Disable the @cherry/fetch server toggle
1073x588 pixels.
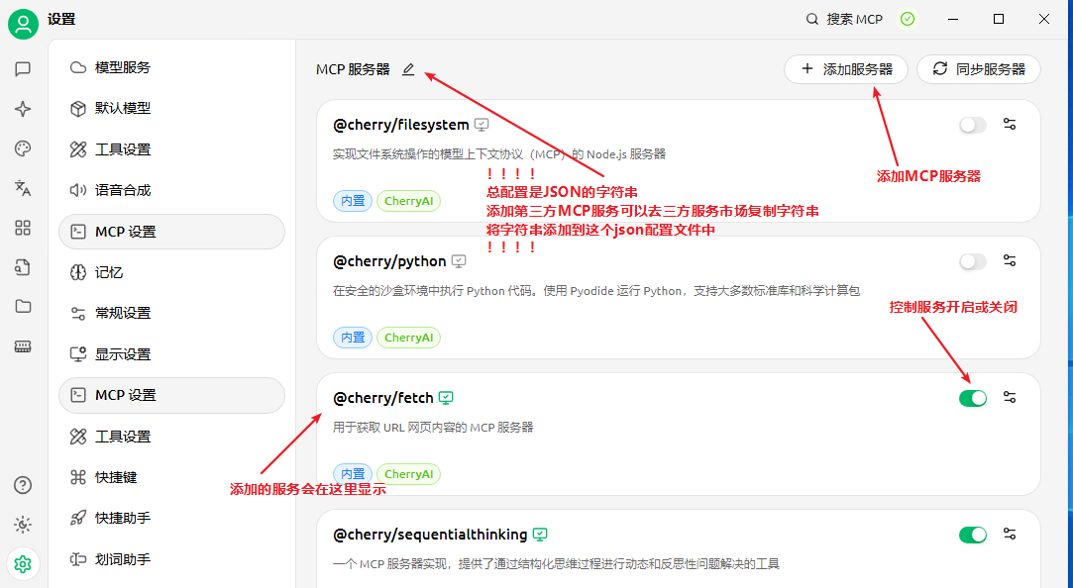(972, 398)
